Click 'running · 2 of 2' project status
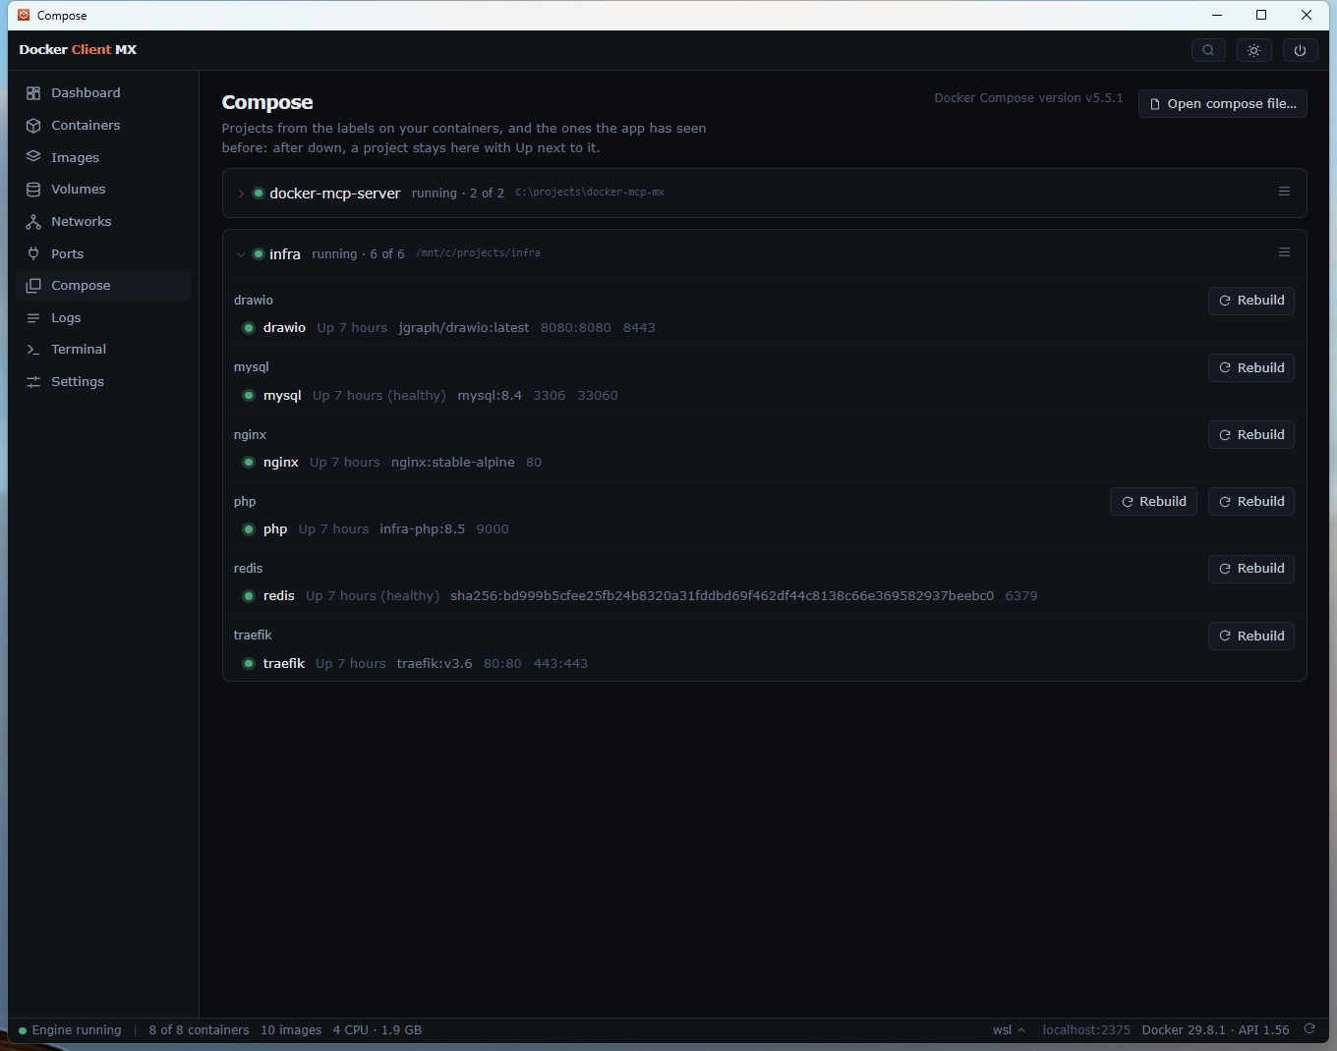This screenshot has height=1051, width=1337. pos(458,194)
